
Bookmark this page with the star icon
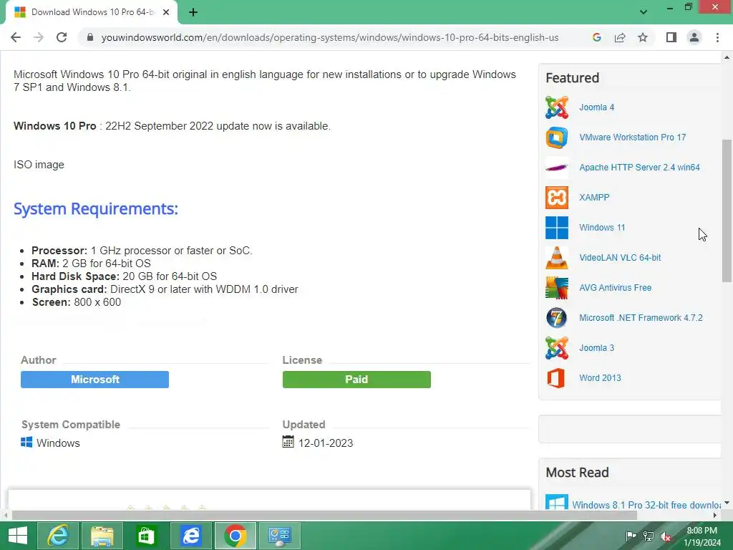tap(643, 37)
